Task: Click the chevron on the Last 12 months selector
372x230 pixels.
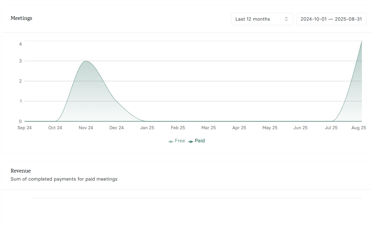Action: [286, 19]
